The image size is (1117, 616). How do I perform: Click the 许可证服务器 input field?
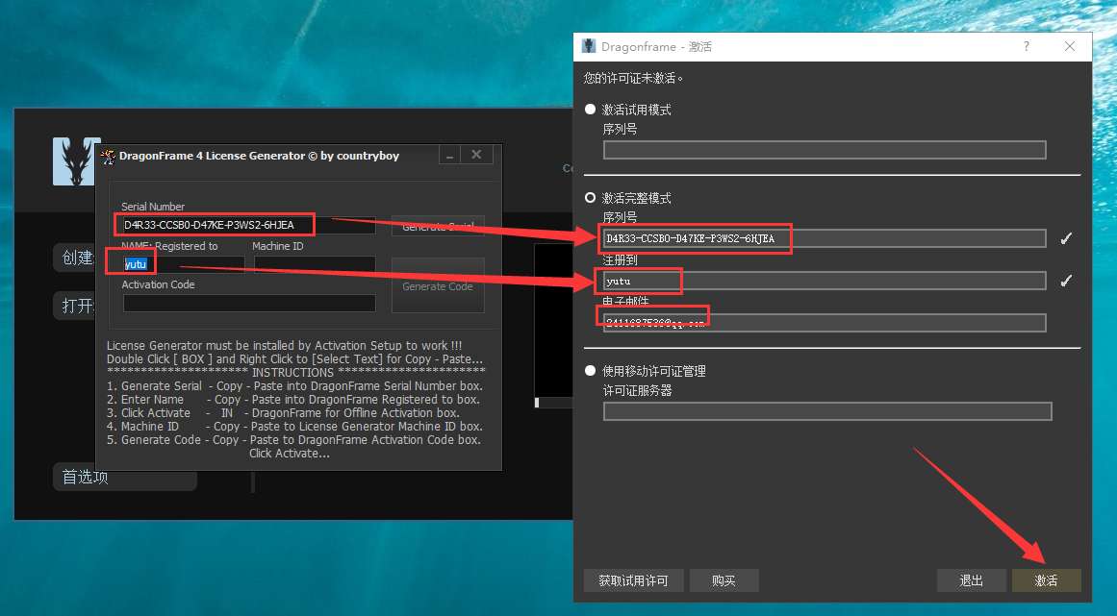pos(827,411)
